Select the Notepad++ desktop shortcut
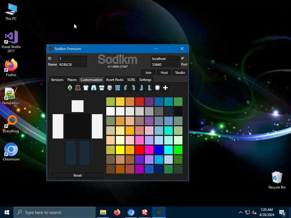The width and height of the screenshot is (291, 218). [11, 96]
